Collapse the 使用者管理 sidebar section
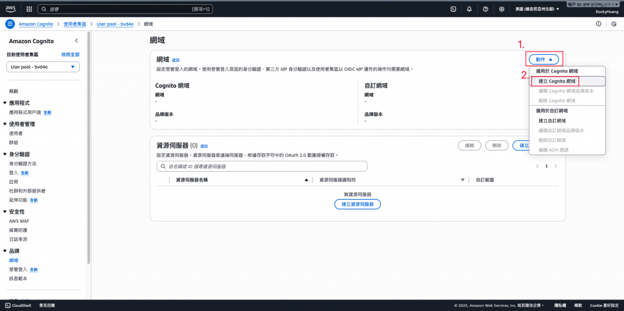Image resolution: width=624 pixels, height=311 pixels. tap(5, 124)
